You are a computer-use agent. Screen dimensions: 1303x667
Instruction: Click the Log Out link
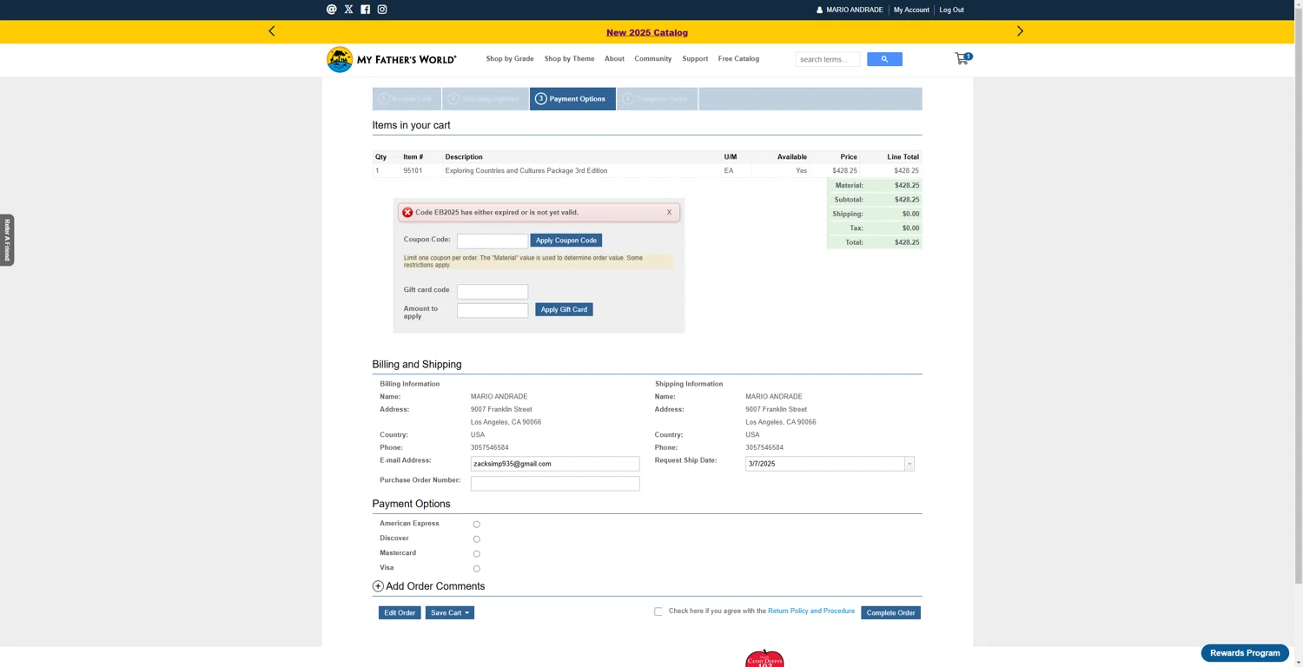click(x=951, y=10)
